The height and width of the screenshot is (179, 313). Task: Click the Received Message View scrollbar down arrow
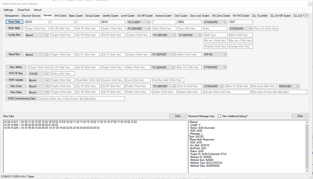point(307,171)
